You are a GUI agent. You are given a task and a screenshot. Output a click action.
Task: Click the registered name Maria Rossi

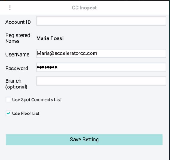pos(50,38)
